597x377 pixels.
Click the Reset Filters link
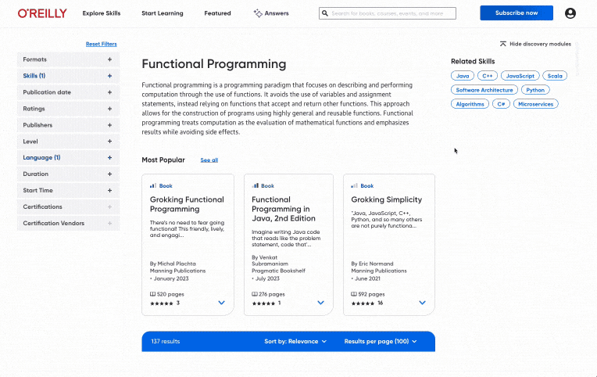[x=101, y=45]
